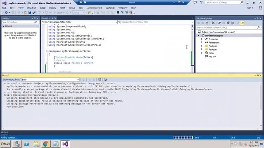Toggle Show All Files in Solution Explorer
This screenshot has height=148, width=264.
(x=233, y=23)
